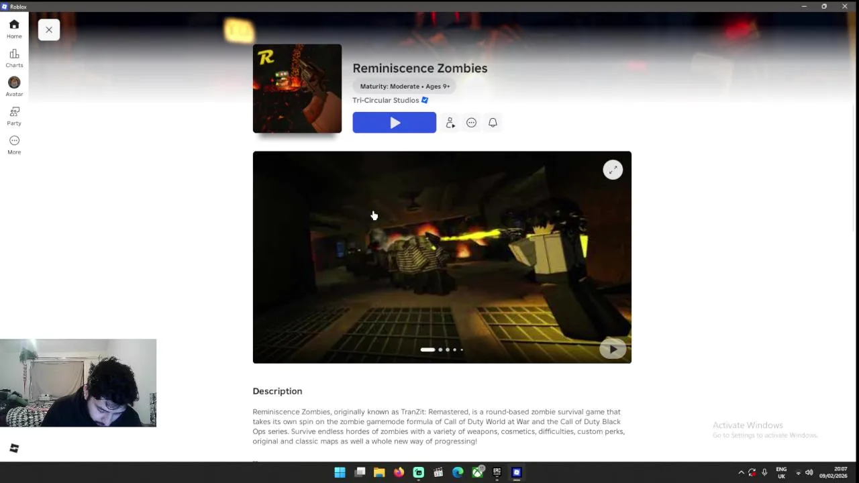Open the clapperboard video app on taskbar
This screenshot has width=859, height=483.
pos(438,472)
